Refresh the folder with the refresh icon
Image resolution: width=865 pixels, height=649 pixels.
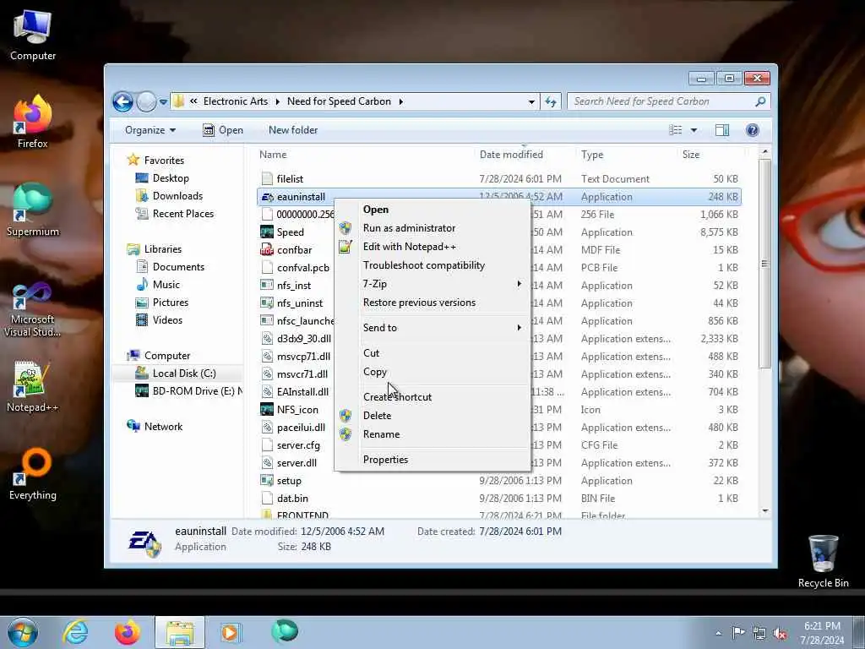(x=551, y=101)
